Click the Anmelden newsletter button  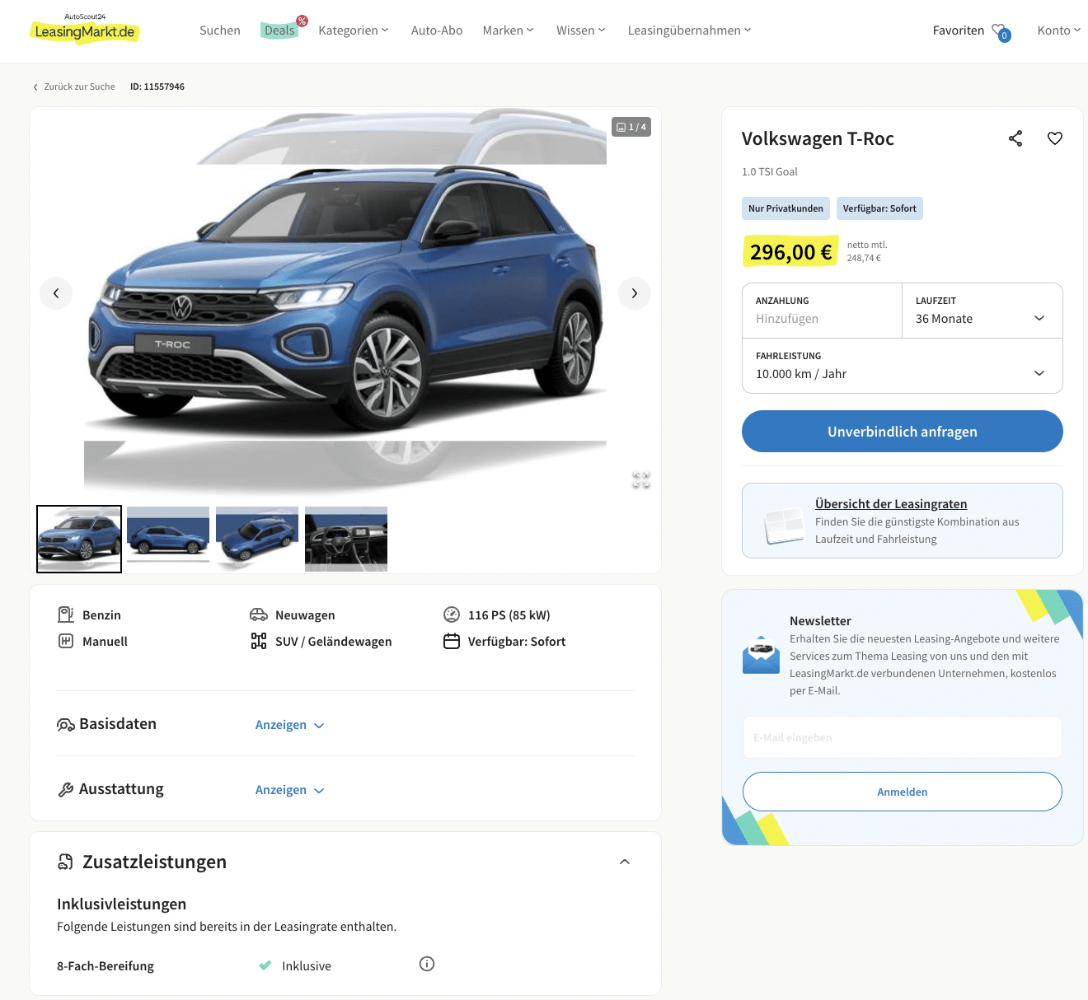tap(903, 792)
